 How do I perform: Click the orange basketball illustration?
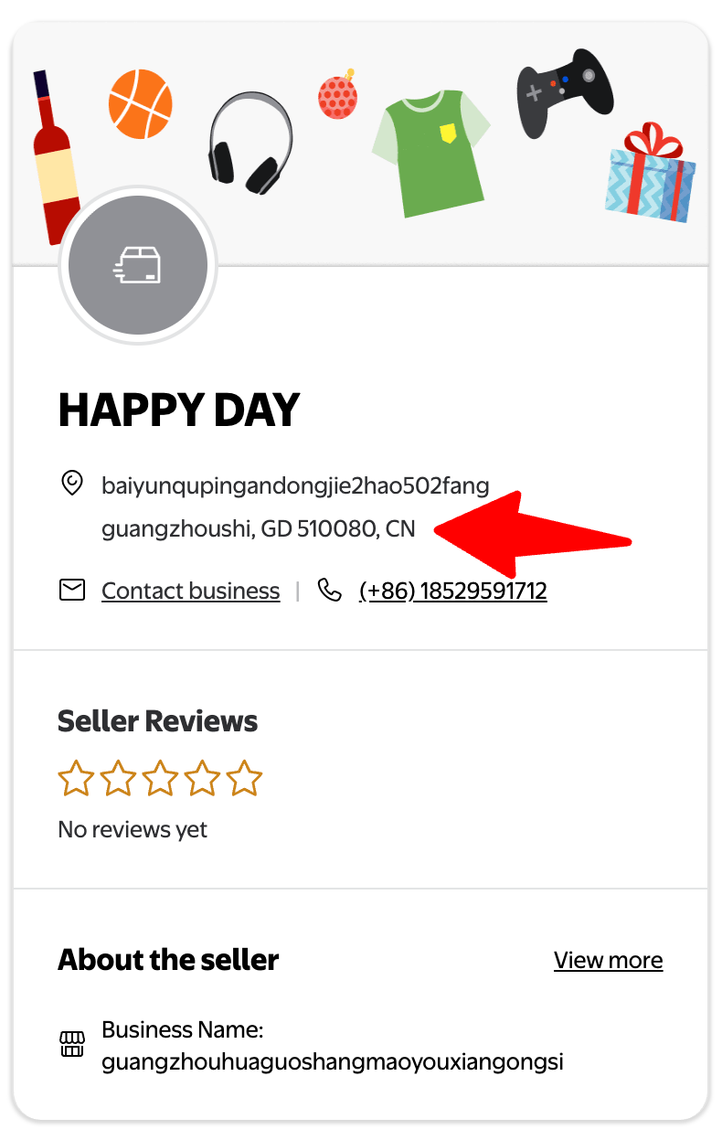tap(140, 102)
